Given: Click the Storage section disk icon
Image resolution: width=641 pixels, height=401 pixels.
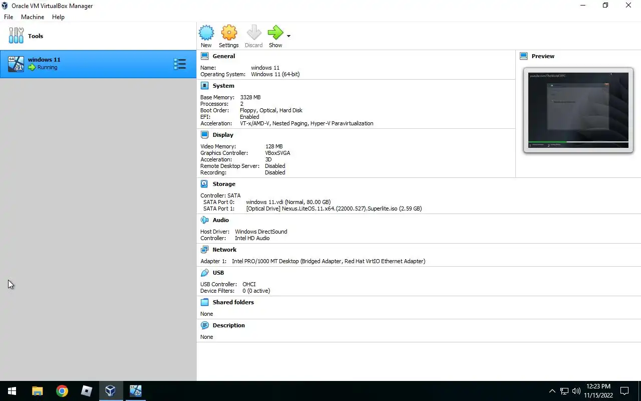Looking at the screenshot, I should click(204, 184).
